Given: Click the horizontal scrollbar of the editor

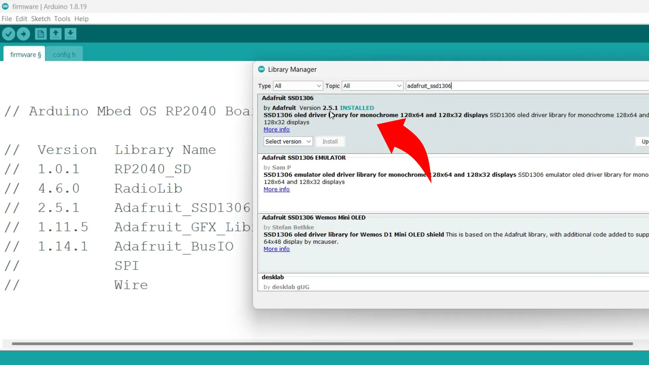Looking at the screenshot, I should (x=322, y=344).
